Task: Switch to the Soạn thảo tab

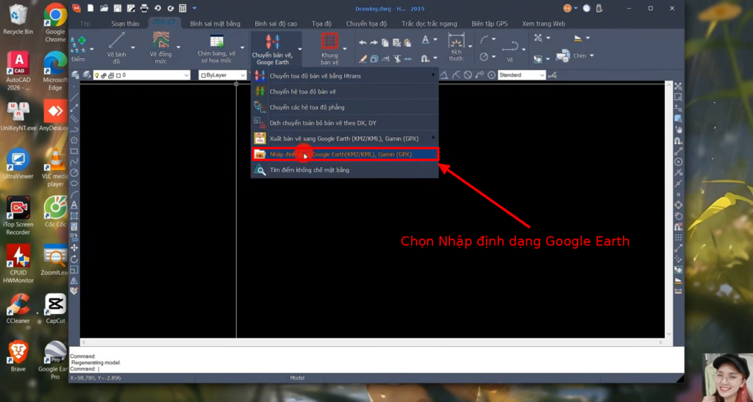Action: point(125,24)
